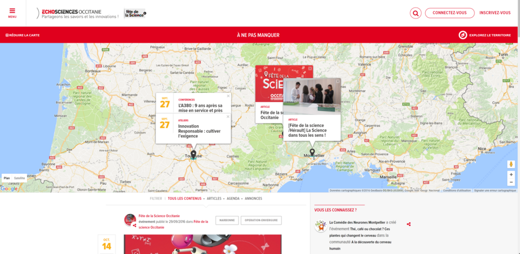Screen dimensions: 520x254
Task: Click share icon next to Comédie des Neurones
Action: coord(408,224)
